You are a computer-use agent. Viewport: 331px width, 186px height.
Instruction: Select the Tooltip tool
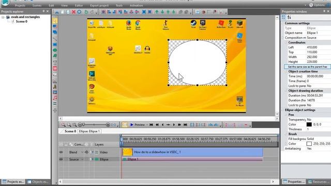coord(55,74)
